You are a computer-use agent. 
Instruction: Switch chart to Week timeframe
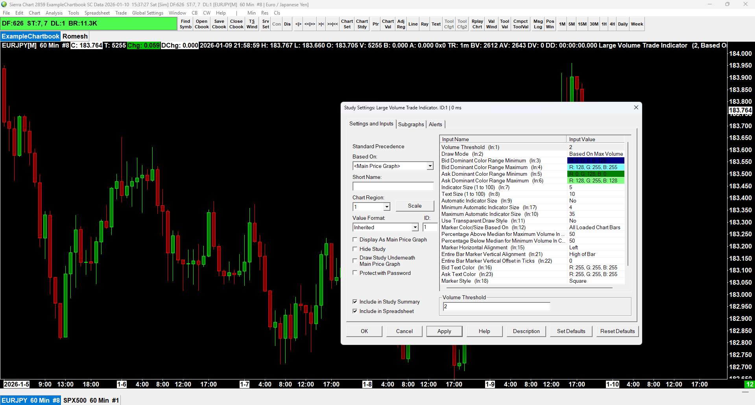[x=637, y=24]
